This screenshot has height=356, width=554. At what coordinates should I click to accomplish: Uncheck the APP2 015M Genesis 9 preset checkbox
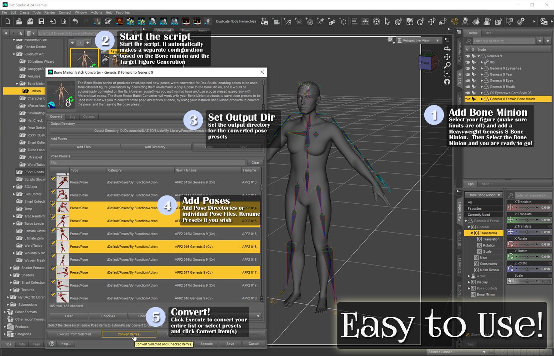point(53,230)
